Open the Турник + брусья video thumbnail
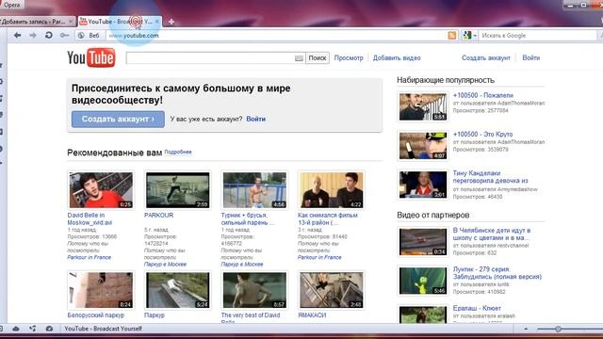603x339 pixels. coord(254,190)
